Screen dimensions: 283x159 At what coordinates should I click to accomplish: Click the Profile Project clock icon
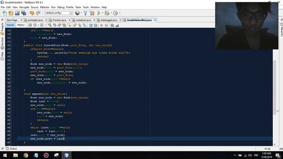pyautogui.click(x=115, y=13)
